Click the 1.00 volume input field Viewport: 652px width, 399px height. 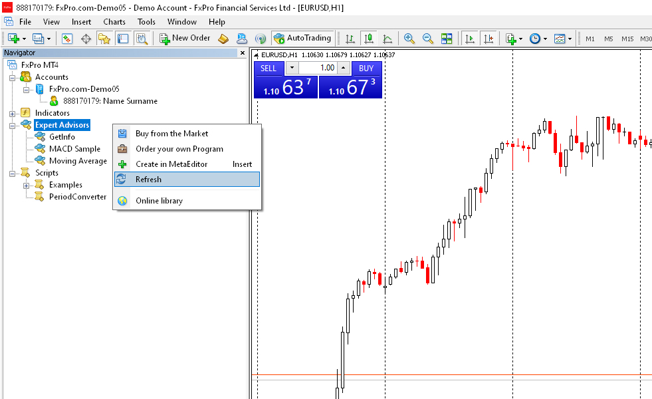point(318,68)
